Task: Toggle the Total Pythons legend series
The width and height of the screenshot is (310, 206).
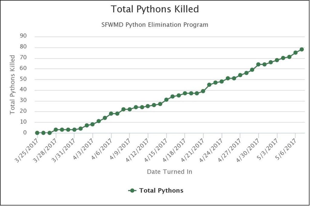Action: tap(156, 191)
